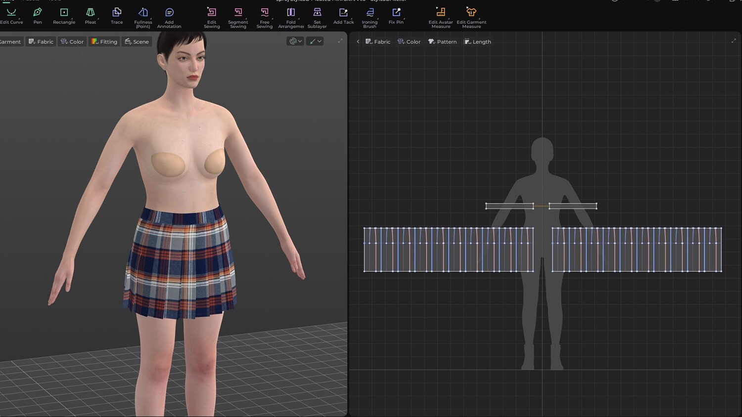This screenshot has width=742, height=417.
Task: Open the 3D axis gizmo dropdown
Action: 315,42
